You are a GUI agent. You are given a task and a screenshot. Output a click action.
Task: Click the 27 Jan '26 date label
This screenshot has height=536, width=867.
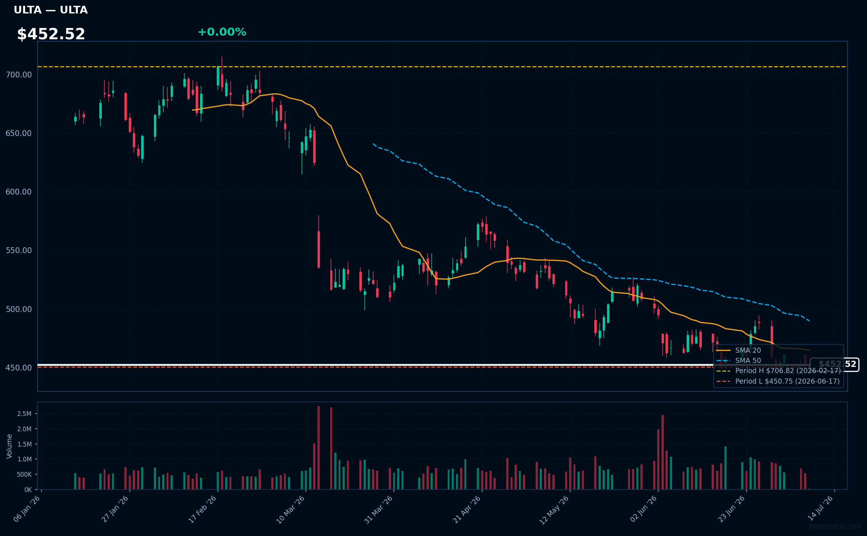point(115,509)
